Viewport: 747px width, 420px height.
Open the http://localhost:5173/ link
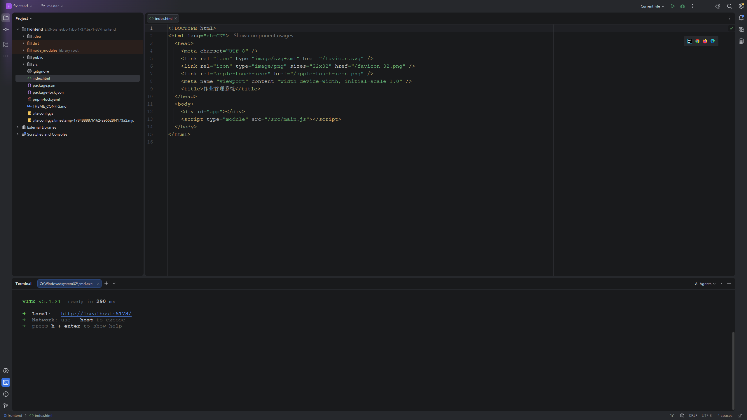click(96, 314)
